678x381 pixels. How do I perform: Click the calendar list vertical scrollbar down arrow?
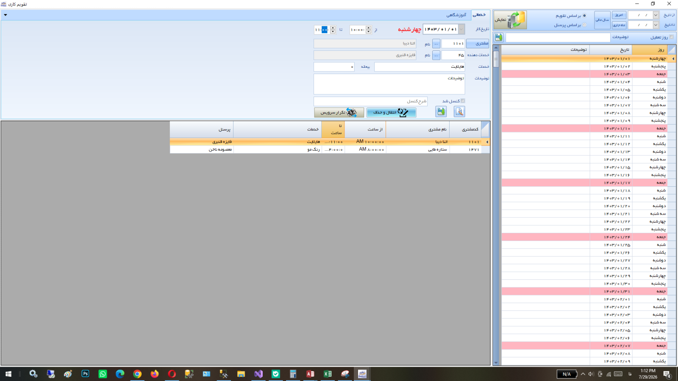(x=496, y=363)
